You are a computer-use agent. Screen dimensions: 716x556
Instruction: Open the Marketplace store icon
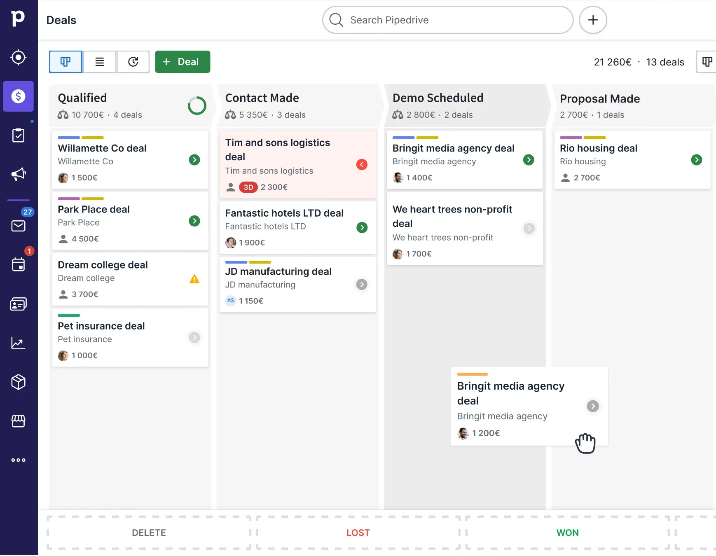tap(19, 421)
